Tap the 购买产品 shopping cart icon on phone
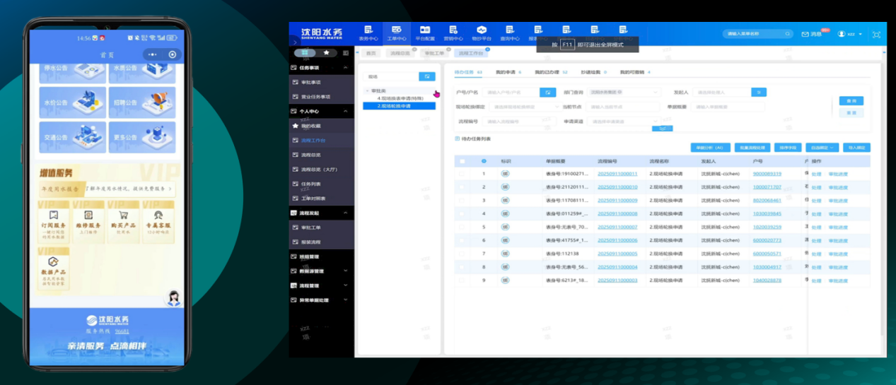Image resolution: width=896 pixels, height=385 pixels. (123, 216)
